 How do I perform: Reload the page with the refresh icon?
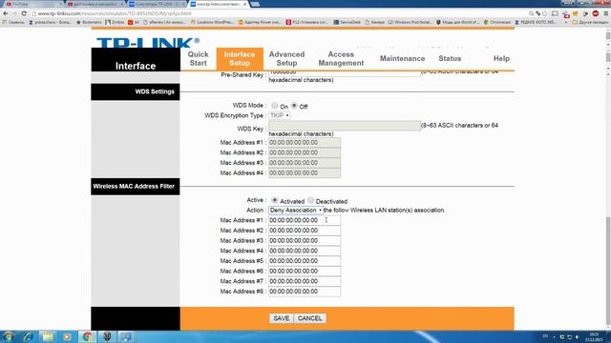[x=24, y=13]
